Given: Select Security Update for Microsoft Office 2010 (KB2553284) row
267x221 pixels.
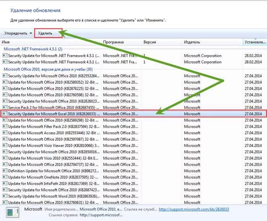Looking at the screenshot, I should pos(133,76).
